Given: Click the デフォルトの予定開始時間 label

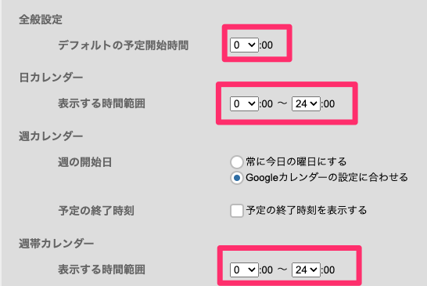Looking at the screenshot, I should coord(123,45).
